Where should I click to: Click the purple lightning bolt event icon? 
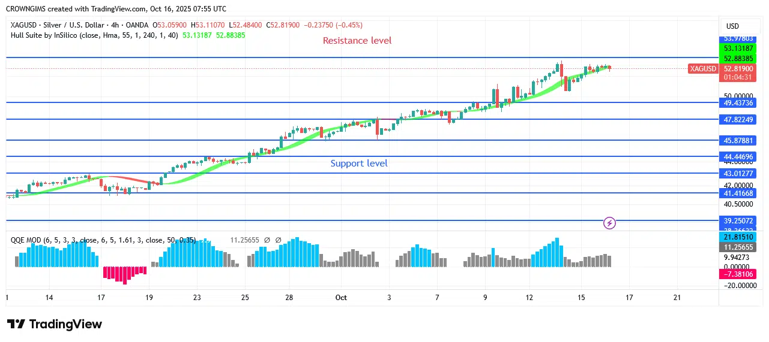click(609, 223)
